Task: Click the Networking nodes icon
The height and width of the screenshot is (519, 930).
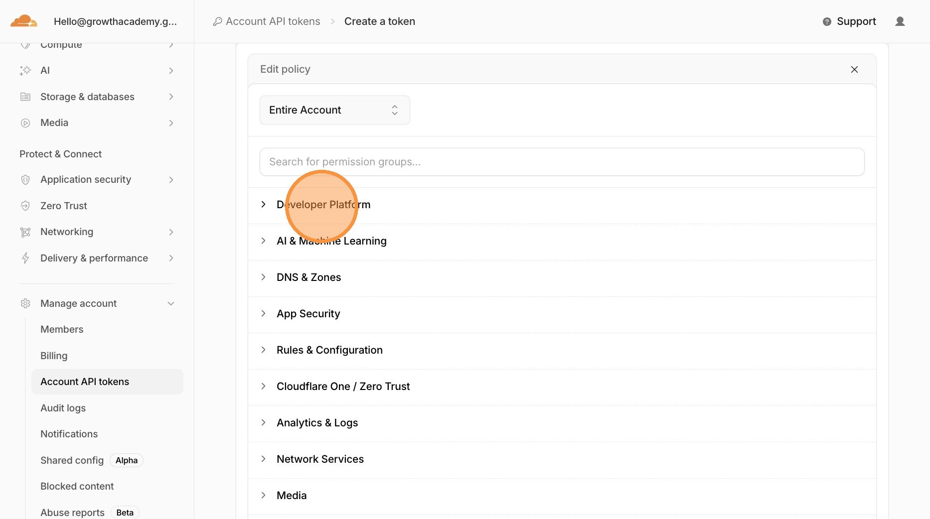Action: pos(25,232)
